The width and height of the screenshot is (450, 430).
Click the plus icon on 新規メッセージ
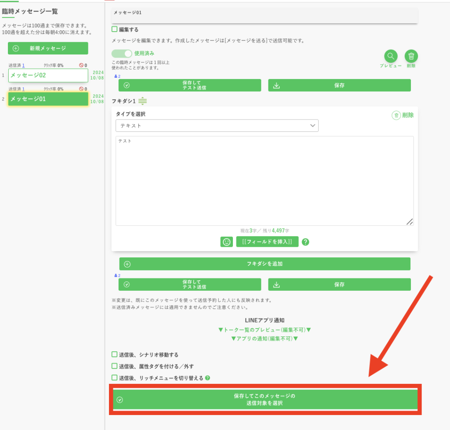click(x=16, y=48)
